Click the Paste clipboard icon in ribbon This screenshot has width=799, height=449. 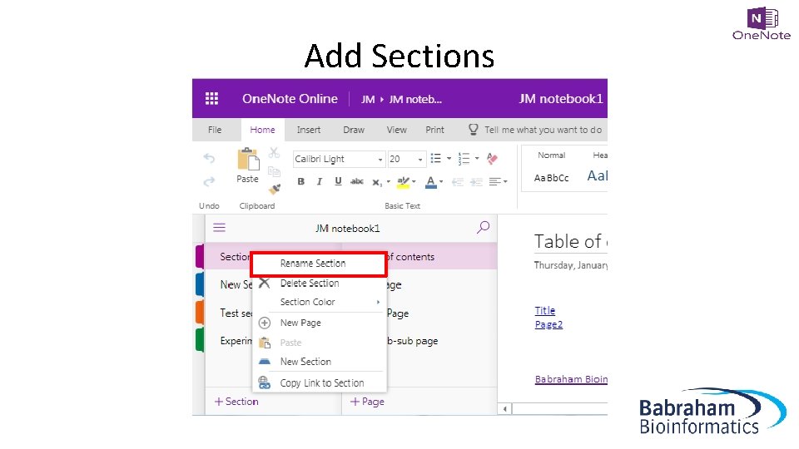[248, 160]
